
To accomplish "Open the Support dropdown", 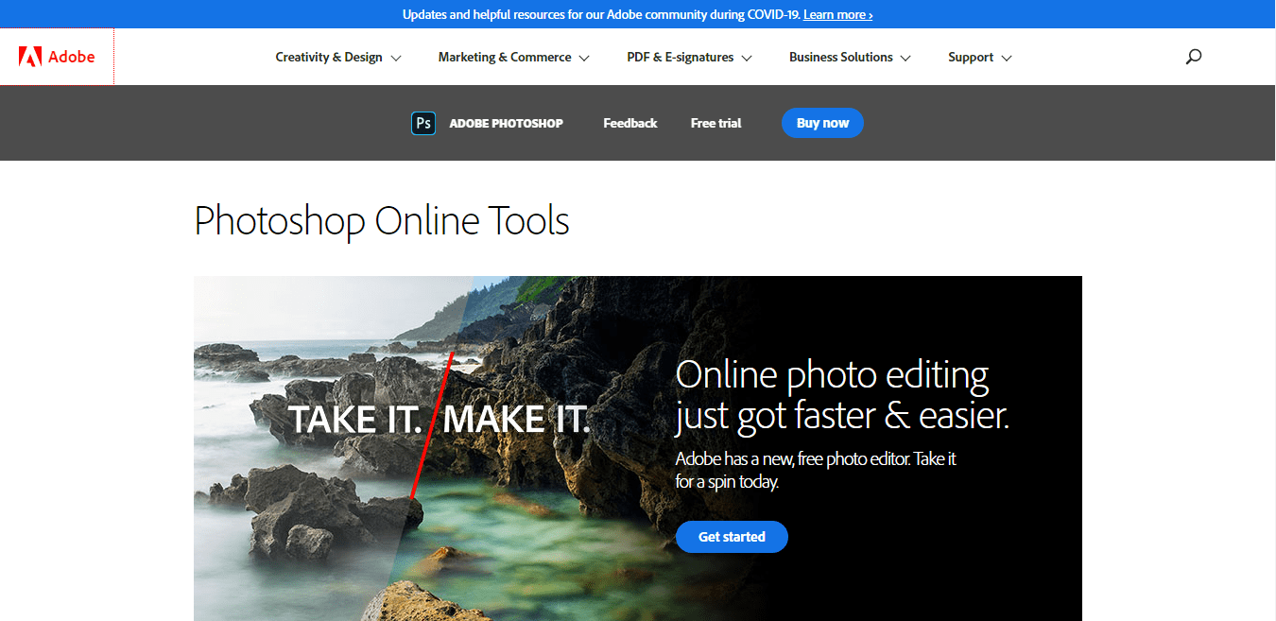I will (979, 57).
